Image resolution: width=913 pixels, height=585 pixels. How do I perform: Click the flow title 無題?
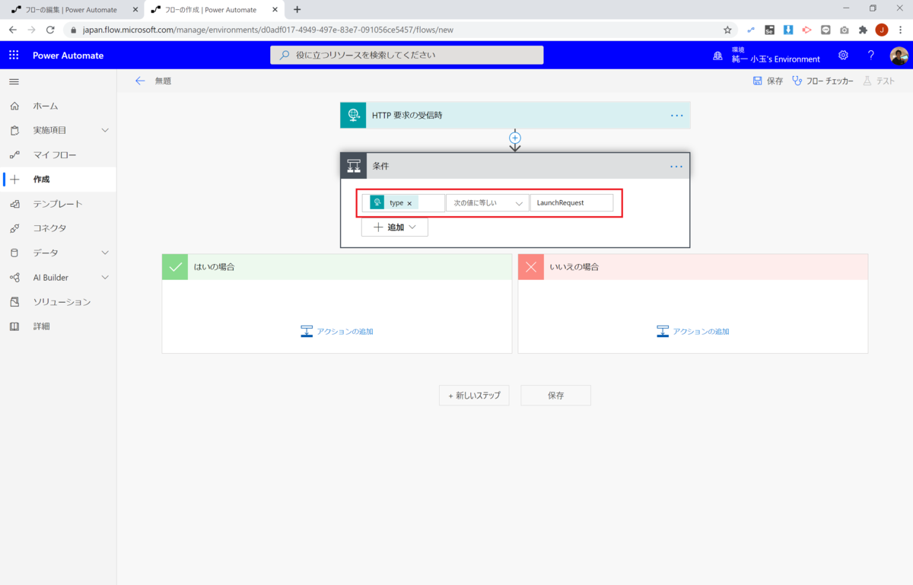point(163,81)
